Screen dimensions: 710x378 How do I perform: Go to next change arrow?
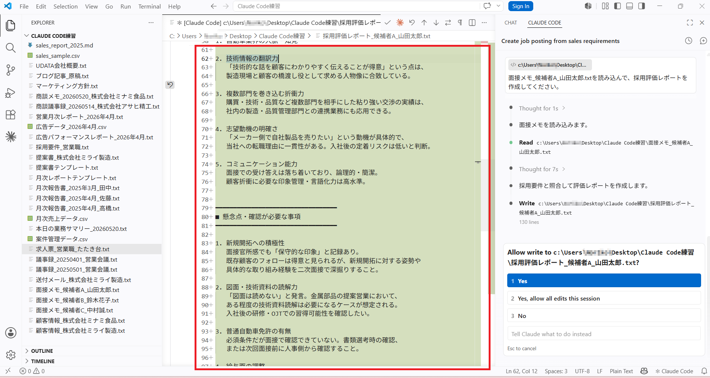pyautogui.click(x=436, y=23)
